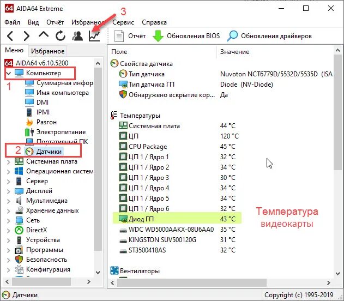Viewport: 344px width, 301px height.
Task: Switch to the Меню tab
Action: 14,50
